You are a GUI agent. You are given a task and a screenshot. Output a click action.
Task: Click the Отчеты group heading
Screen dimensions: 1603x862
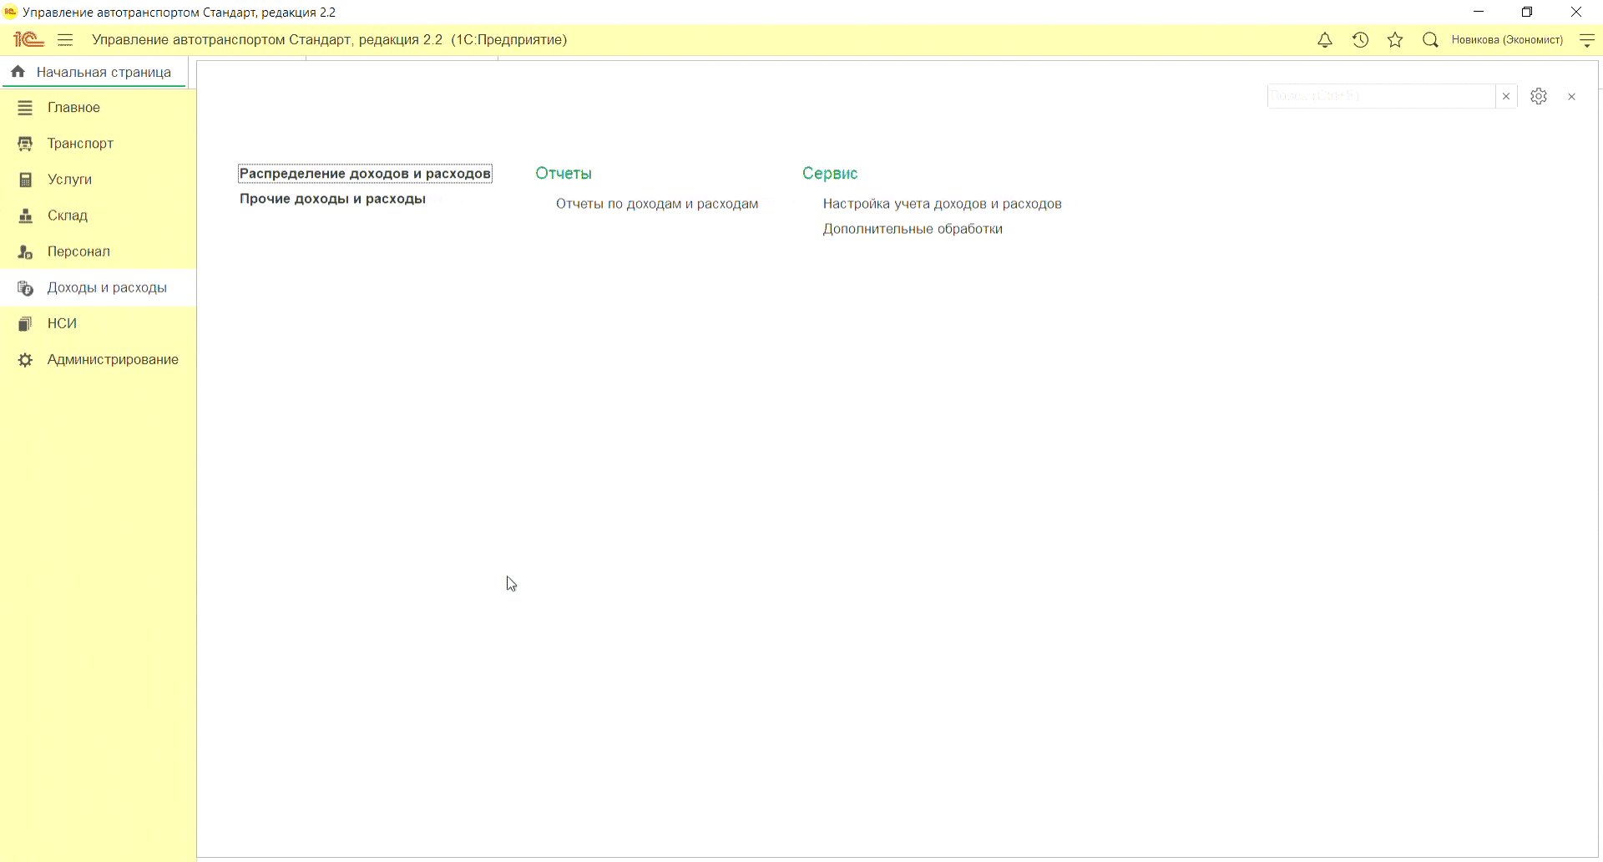click(564, 174)
